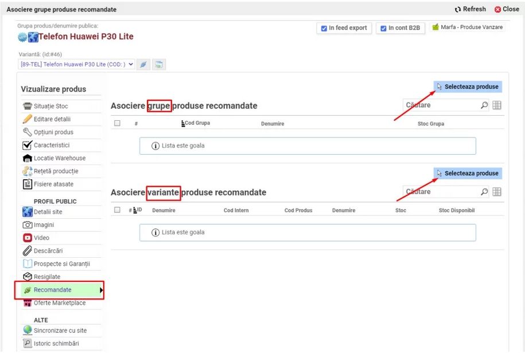Screen dimensions: 525x358
Task: Open Oferte Marketplace menu item
Action: 59,303
